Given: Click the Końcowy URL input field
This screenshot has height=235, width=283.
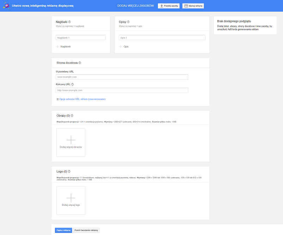Looking at the screenshot, I should coord(122,90).
